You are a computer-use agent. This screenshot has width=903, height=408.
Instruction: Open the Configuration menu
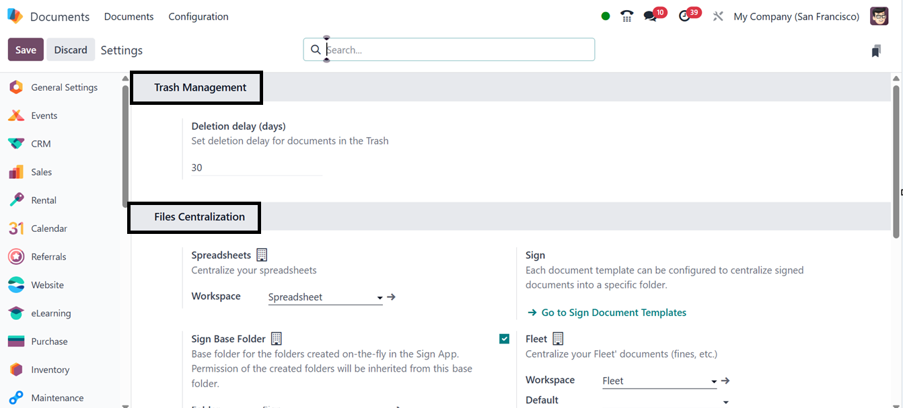198,17
